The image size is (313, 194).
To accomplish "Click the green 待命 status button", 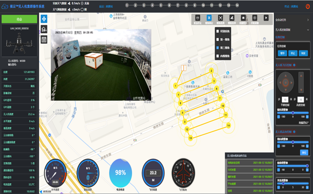I will pos(19,19).
